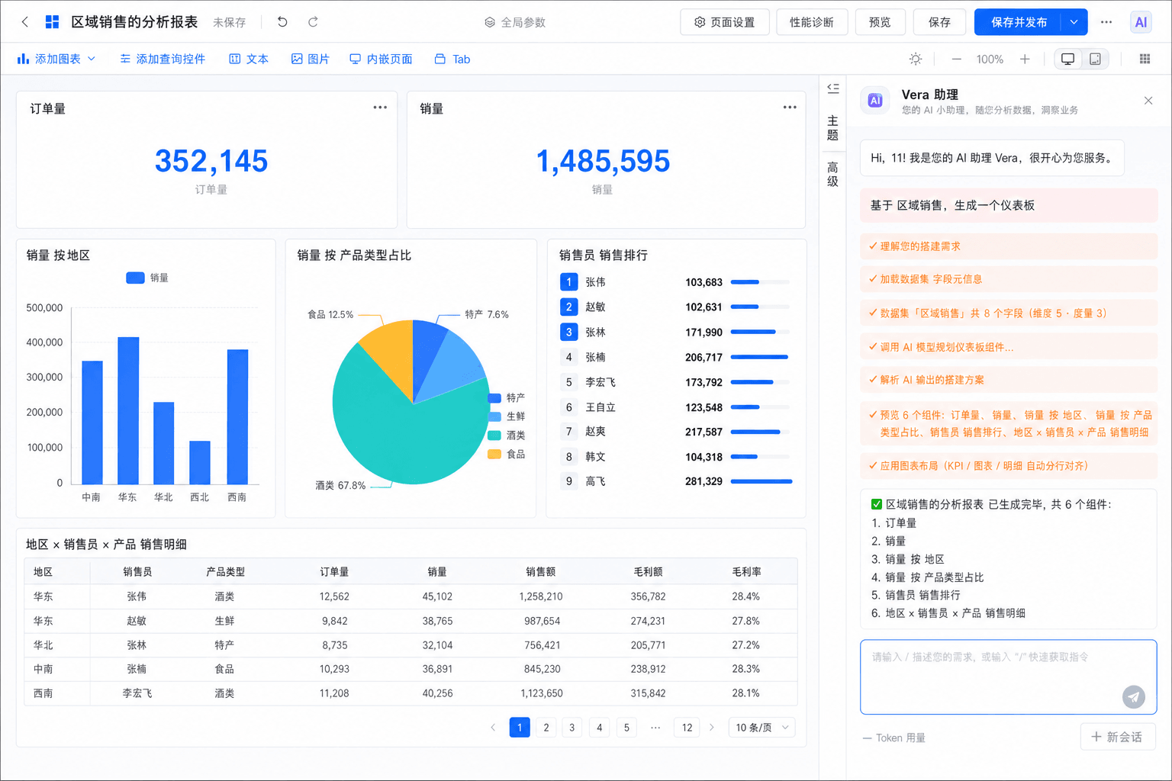
Task: Toggle the sun brightness theme icon
Action: pos(916,59)
